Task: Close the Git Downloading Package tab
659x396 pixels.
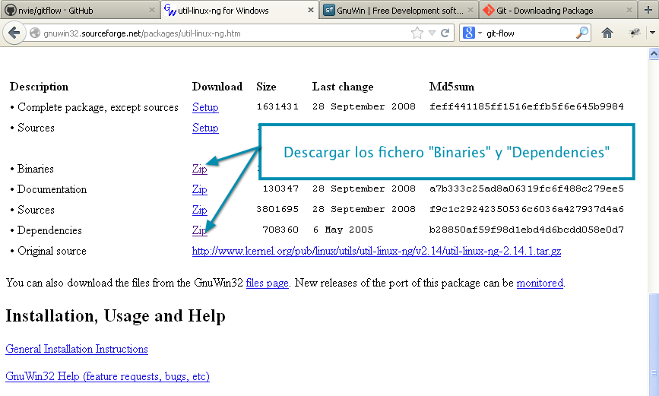Action: (629, 10)
